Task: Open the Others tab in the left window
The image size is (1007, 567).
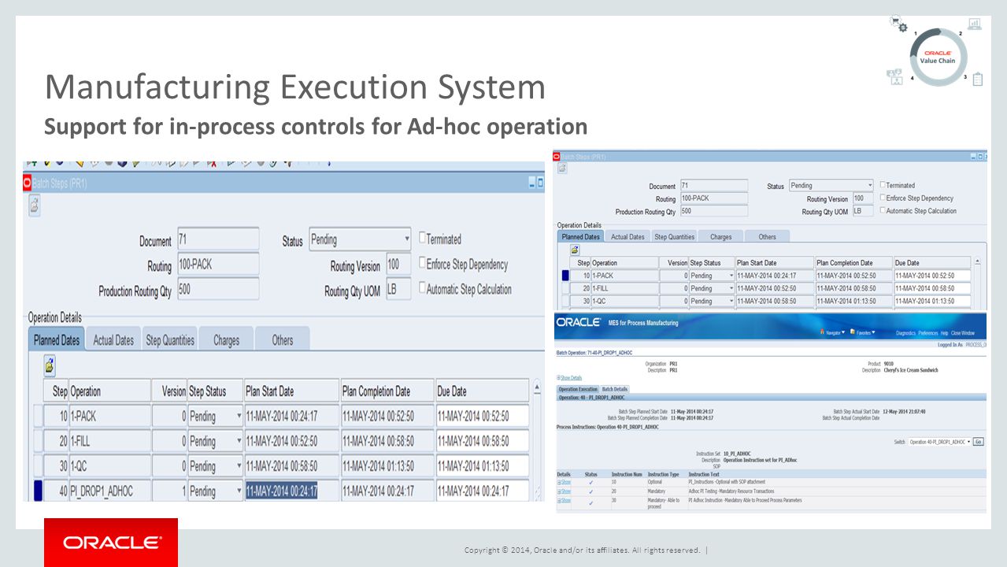Action: 283,339
